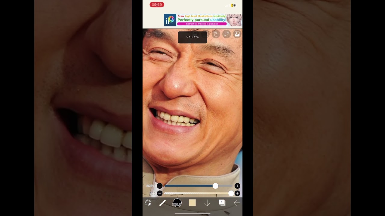Tap the down arrow hide-toolbar icon
The width and height of the screenshot is (385, 216).
(x=207, y=203)
